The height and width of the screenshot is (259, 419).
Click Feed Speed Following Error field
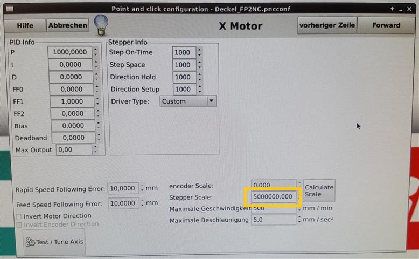click(123, 203)
